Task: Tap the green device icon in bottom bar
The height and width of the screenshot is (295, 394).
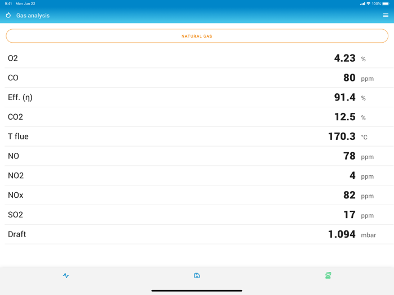Action: 328,275
